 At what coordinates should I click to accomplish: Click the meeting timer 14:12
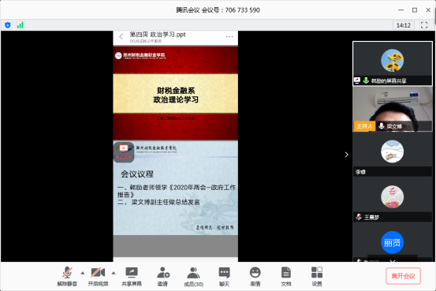click(404, 25)
